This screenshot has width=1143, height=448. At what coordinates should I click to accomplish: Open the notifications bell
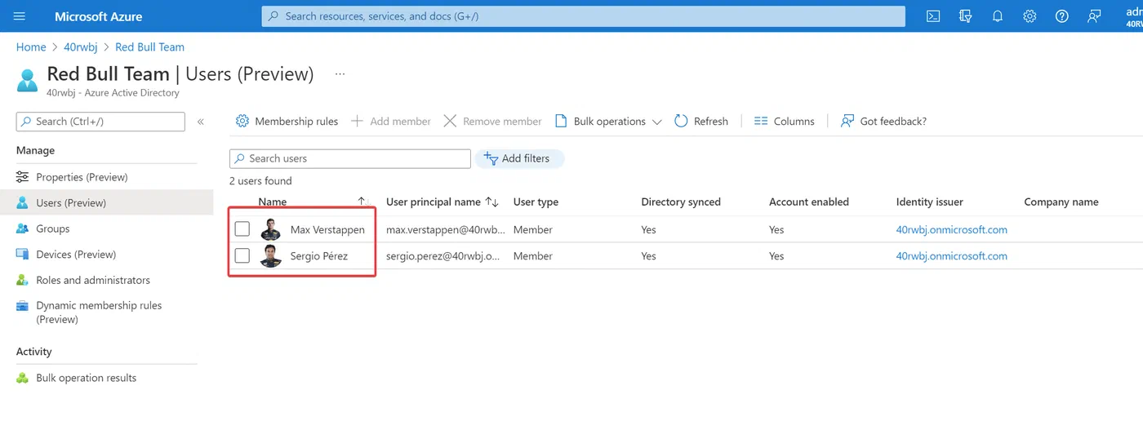pyautogui.click(x=998, y=16)
